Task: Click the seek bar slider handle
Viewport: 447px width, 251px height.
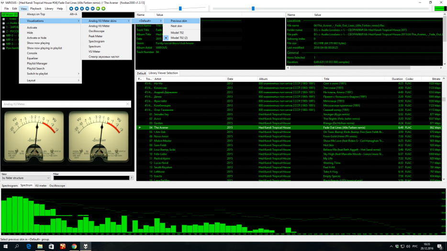Action: (253, 9)
